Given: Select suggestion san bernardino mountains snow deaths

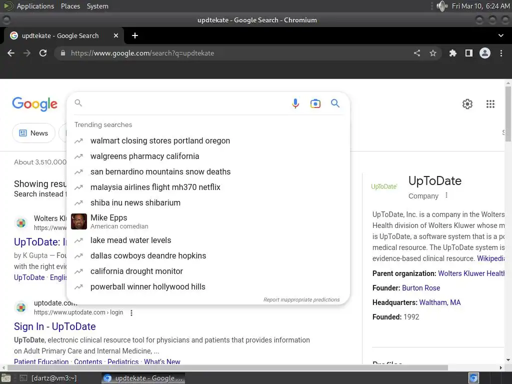Looking at the screenshot, I should tap(208, 172).
